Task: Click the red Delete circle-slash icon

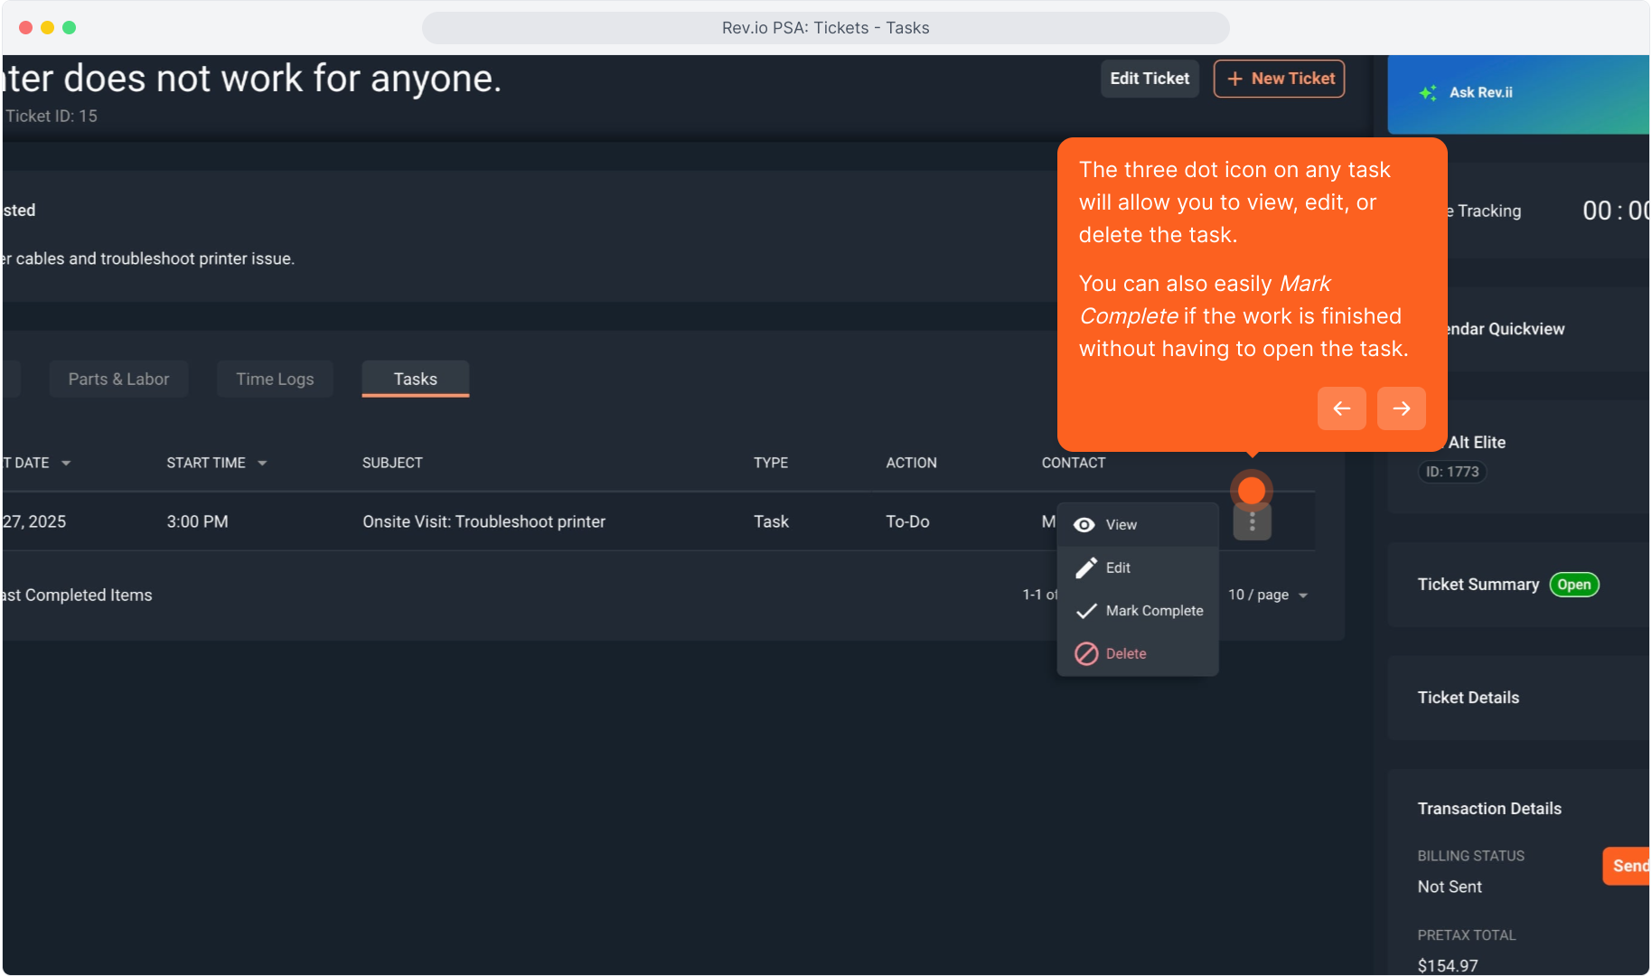Action: (1085, 653)
